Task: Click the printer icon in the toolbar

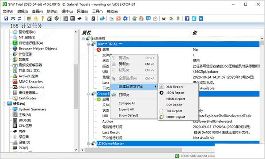Action: tap(13, 19)
